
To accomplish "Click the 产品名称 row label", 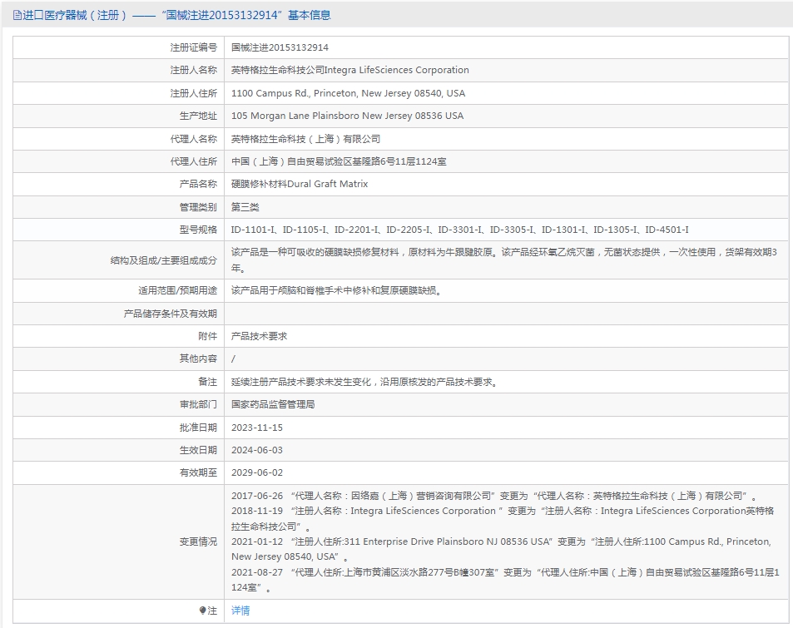I will (198, 184).
